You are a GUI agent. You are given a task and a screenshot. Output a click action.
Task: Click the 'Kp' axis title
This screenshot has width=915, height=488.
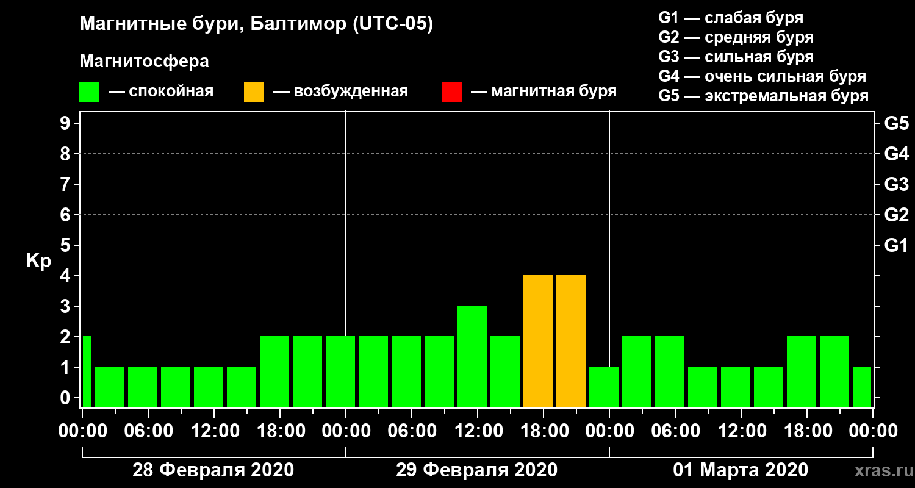point(38,261)
